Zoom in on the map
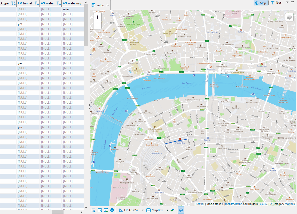Screen dimensions: 297x214 (97, 17)
